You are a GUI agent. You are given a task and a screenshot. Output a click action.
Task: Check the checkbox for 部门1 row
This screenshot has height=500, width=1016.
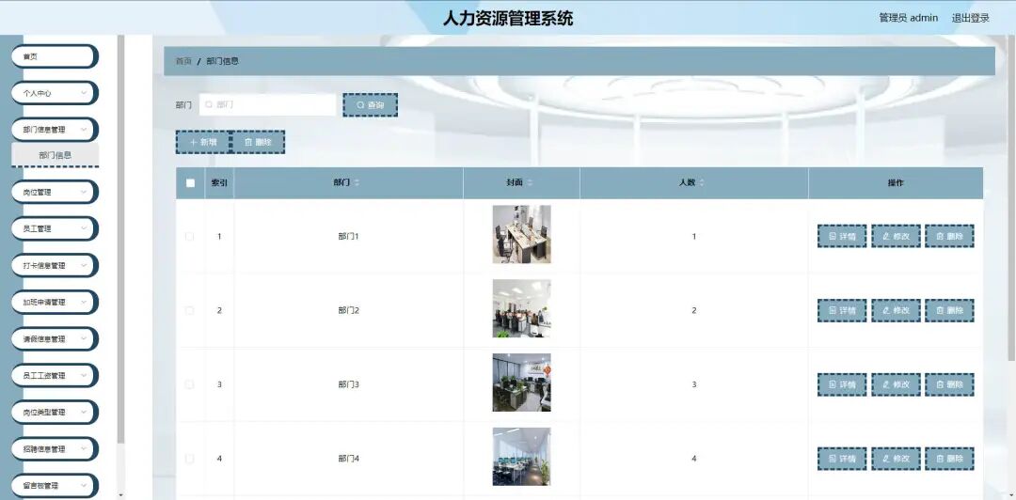pos(190,237)
